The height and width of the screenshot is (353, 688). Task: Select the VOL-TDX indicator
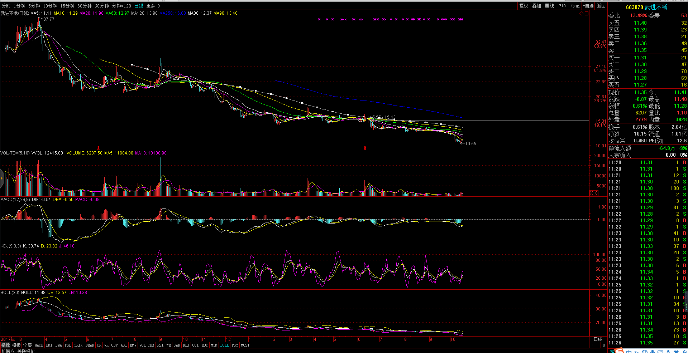click(147, 345)
